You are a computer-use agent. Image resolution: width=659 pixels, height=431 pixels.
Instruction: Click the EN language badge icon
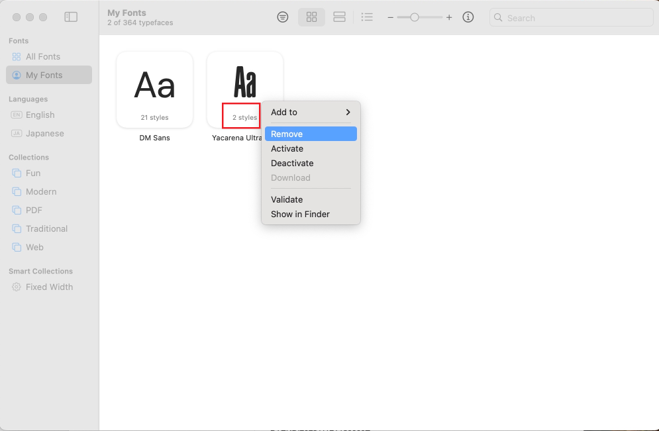[x=17, y=115]
